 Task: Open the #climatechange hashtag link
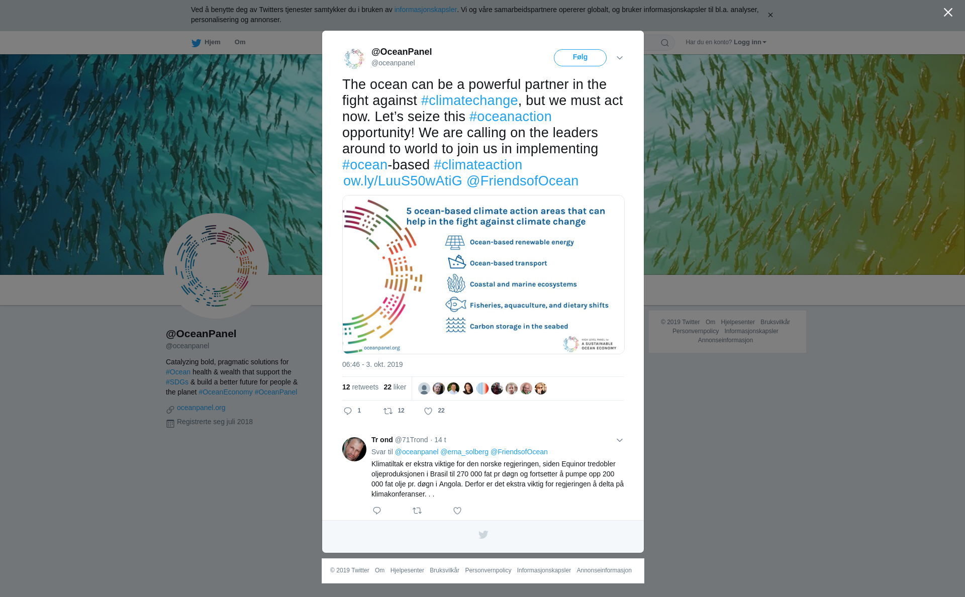click(x=469, y=101)
